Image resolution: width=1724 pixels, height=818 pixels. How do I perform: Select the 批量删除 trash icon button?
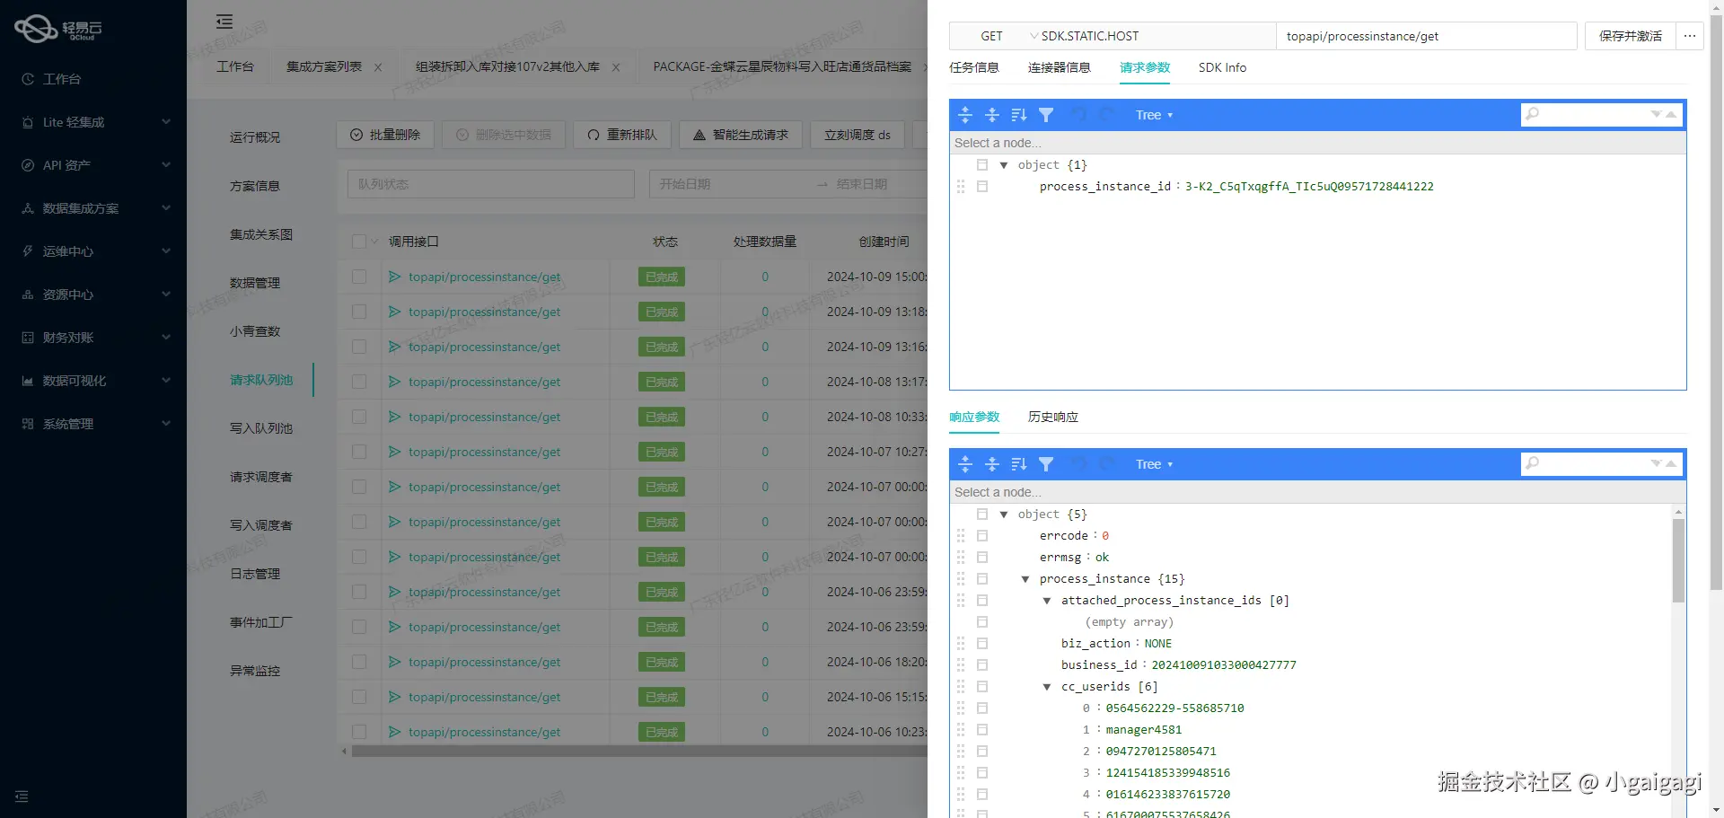coord(356,135)
